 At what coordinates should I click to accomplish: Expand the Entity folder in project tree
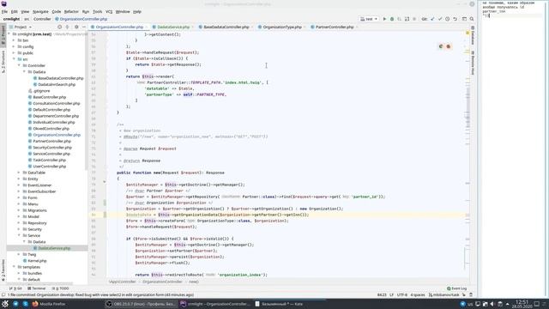pyautogui.click(x=19, y=179)
